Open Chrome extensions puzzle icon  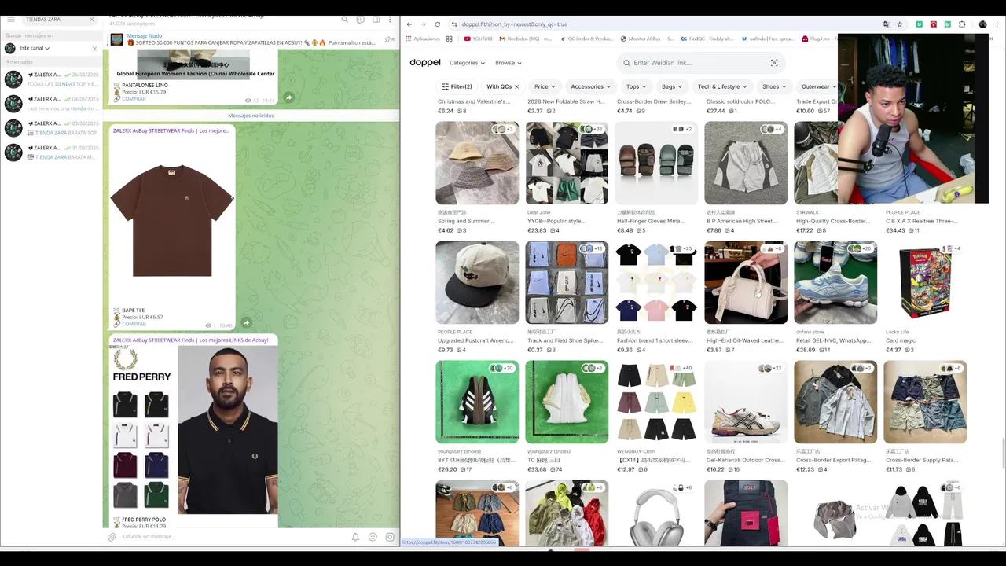pos(962,24)
